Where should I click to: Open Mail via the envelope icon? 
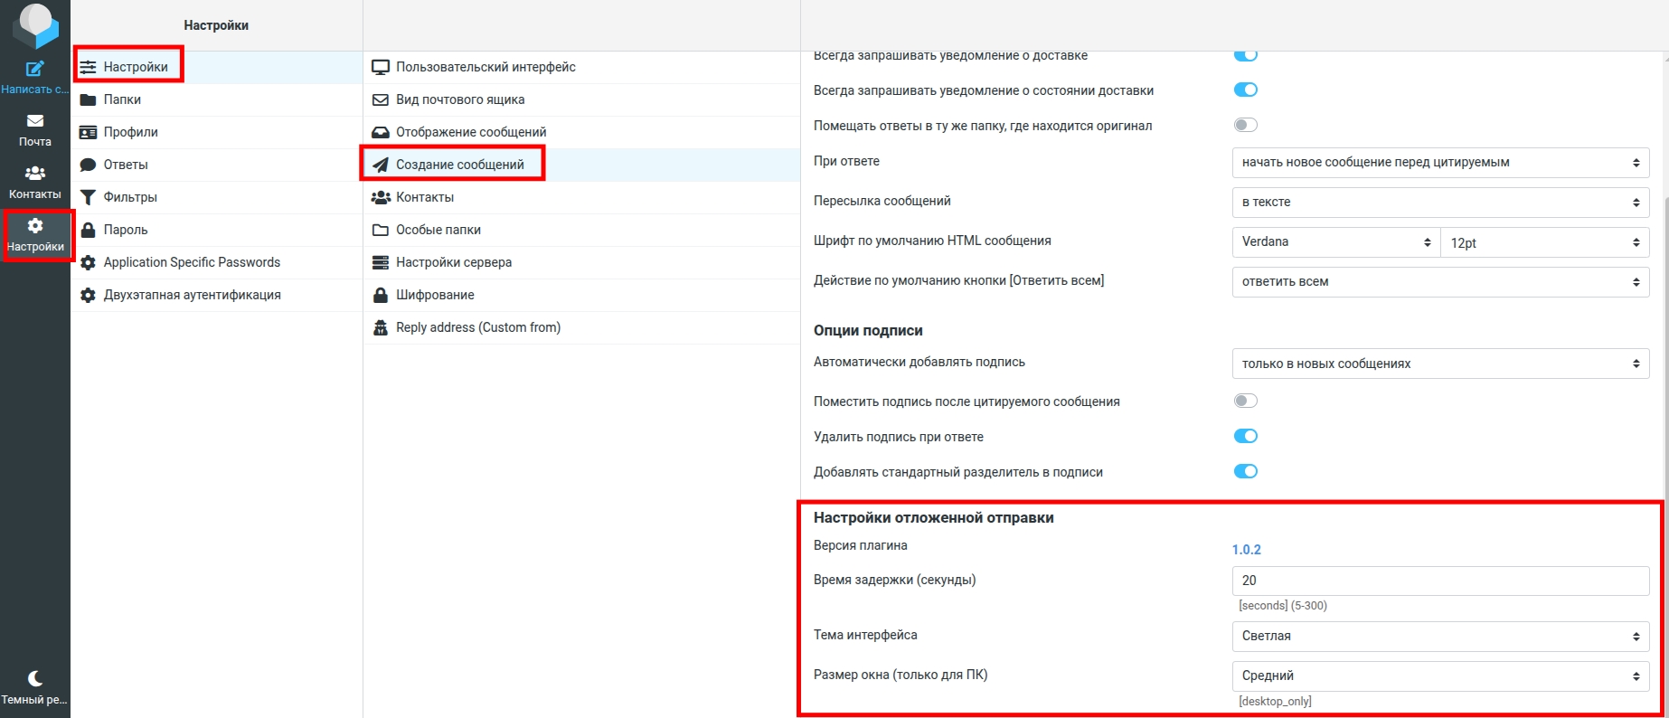pos(34,121)
